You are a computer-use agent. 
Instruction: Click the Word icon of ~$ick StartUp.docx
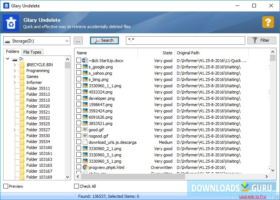(85, 60)
